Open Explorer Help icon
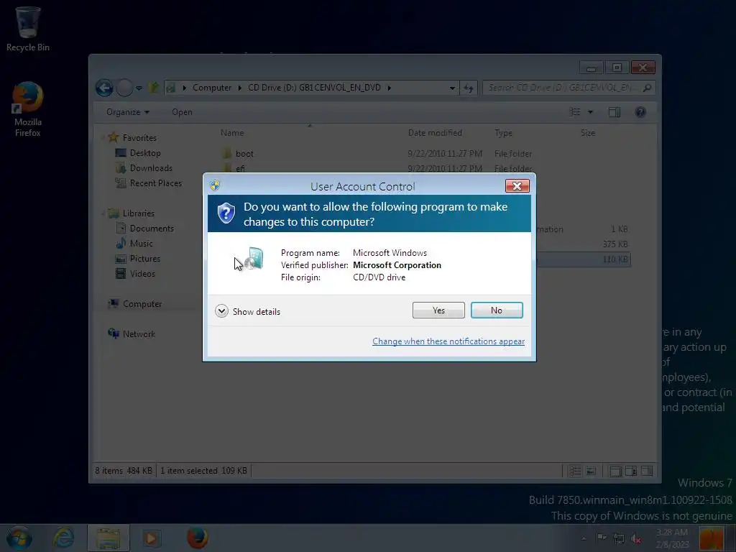 (x=640, y=111)
